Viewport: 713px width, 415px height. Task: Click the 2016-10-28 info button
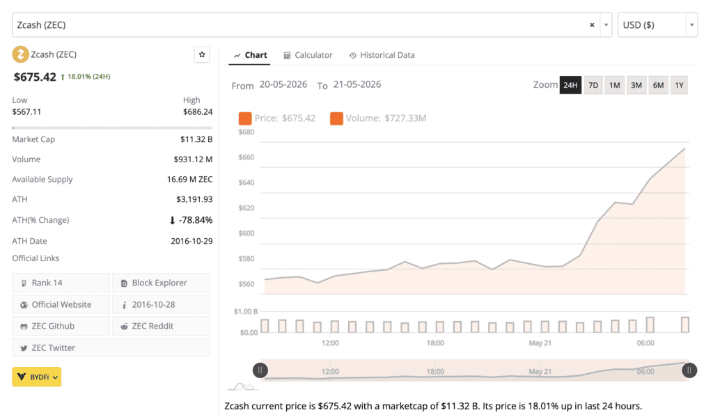[x=161, y=304]
